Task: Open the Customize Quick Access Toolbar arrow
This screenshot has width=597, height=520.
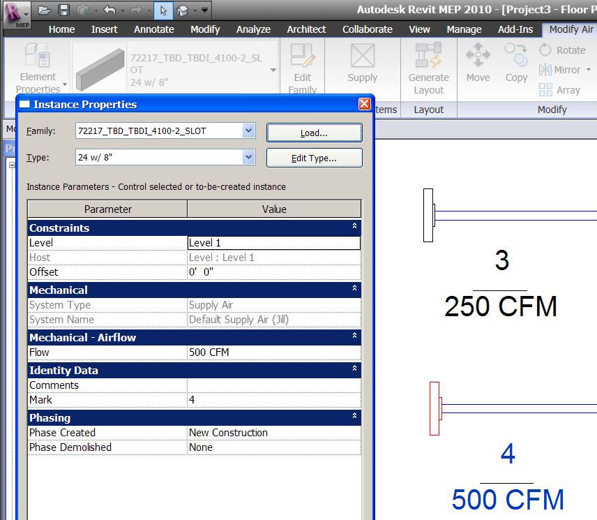Action: click(x=205, y=10)
